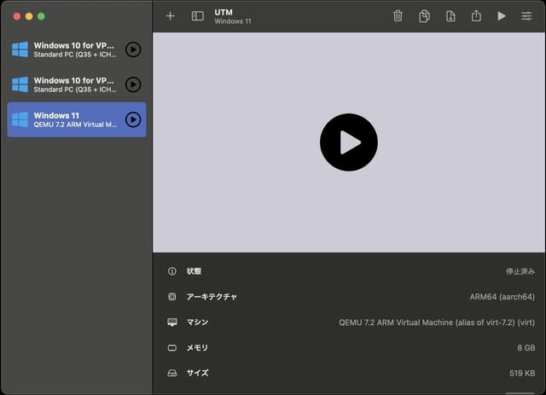Start Windows 11 from its sidebar play button

click(x=133, y=119)
